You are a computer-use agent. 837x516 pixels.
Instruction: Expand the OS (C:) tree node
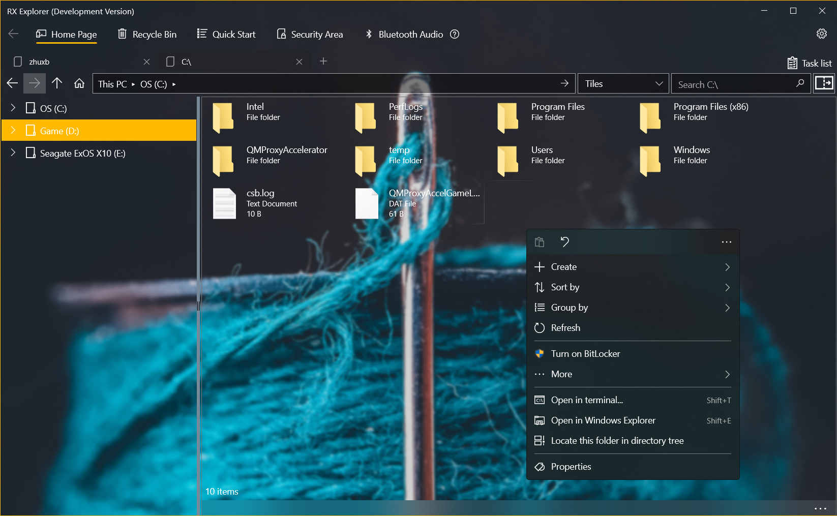pos(13,108)
